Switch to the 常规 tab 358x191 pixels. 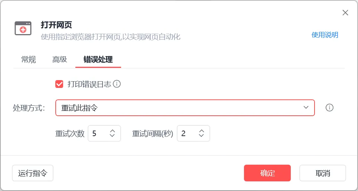29,59
